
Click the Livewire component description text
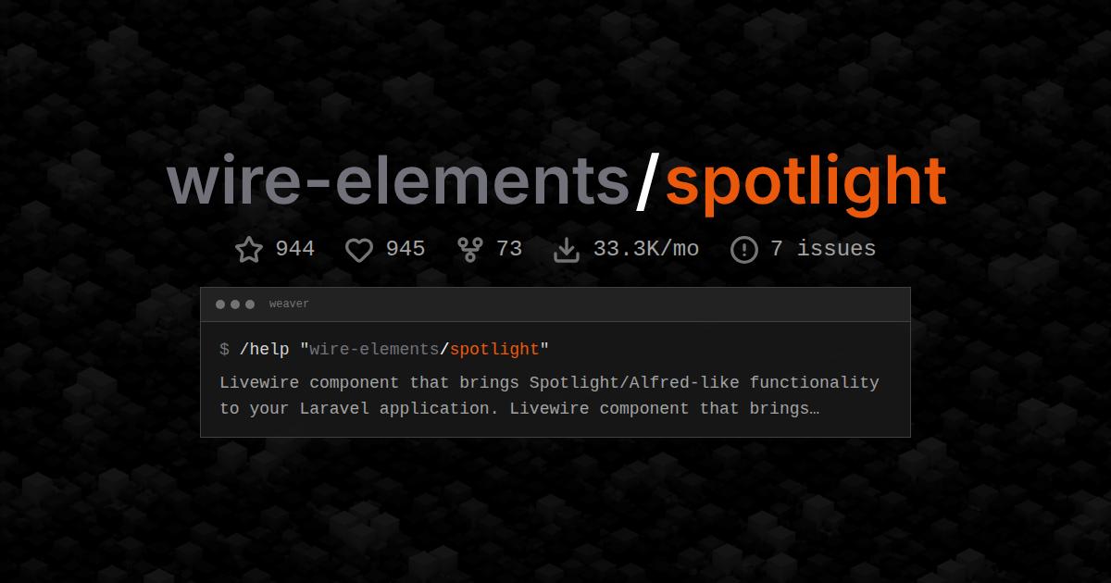click(549, 395)
